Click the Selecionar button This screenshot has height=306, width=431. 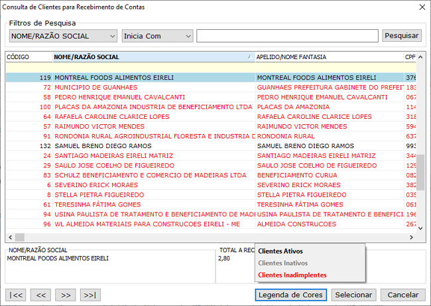click(353, 295)
